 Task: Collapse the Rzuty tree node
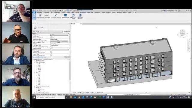[x=35, y=73]
